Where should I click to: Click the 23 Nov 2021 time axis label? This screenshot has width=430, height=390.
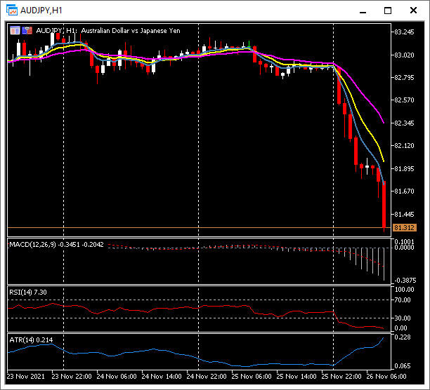26,376
